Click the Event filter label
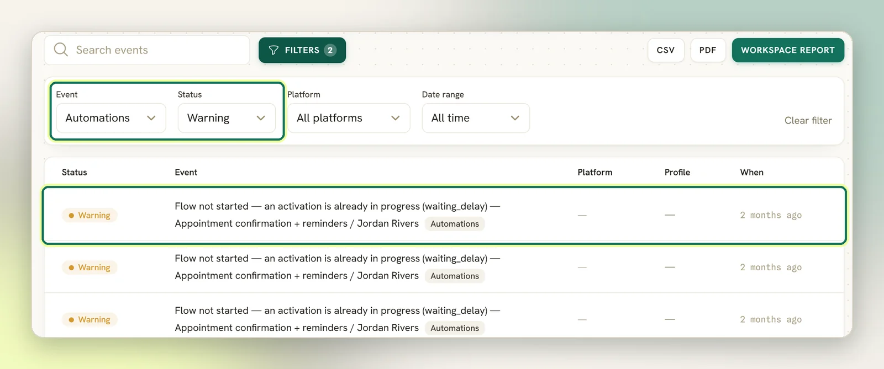This screenshot has height=369, width=884. (x=67, y=94)
